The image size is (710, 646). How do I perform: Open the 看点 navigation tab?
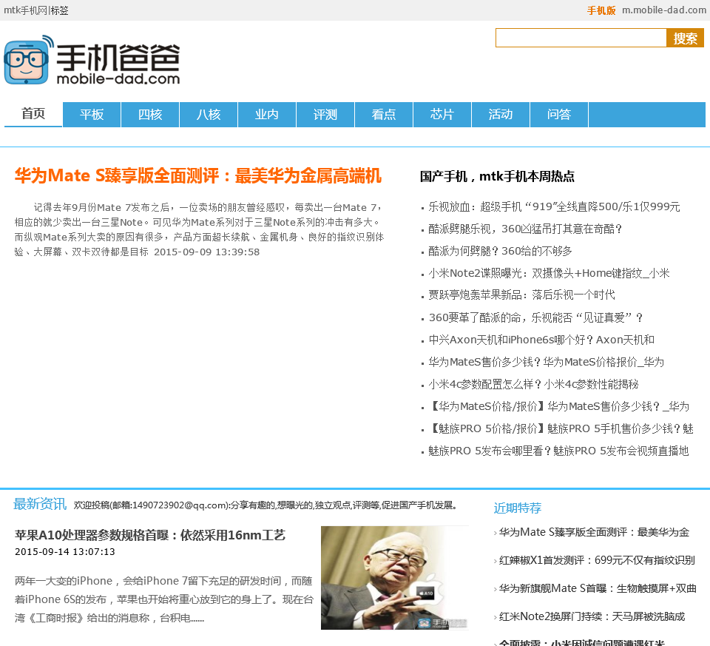point(384,114)
